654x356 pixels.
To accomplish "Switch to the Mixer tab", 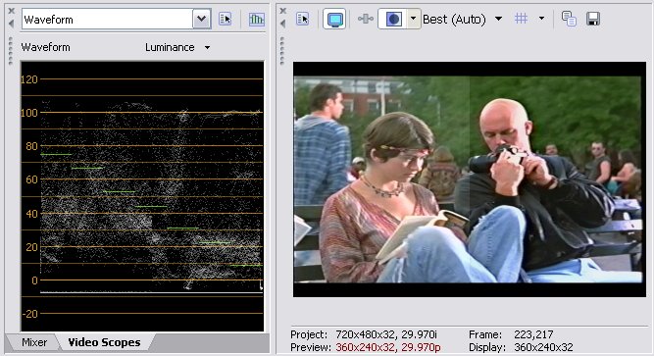I will click(34, 342).
